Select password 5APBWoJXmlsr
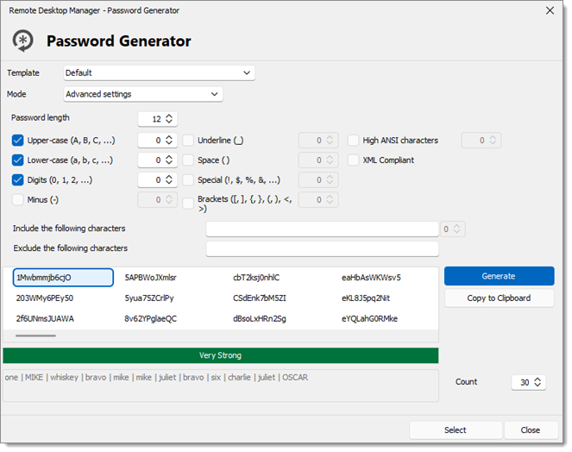572x452 pixels. (x=150, y=278)
